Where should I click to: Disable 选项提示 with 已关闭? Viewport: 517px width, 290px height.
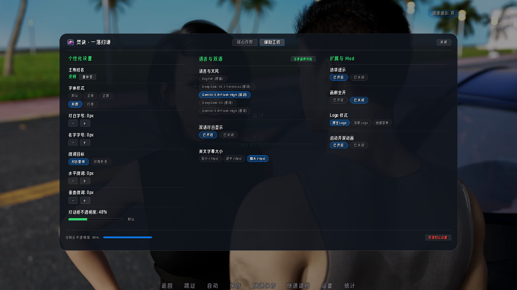(359, 77)
